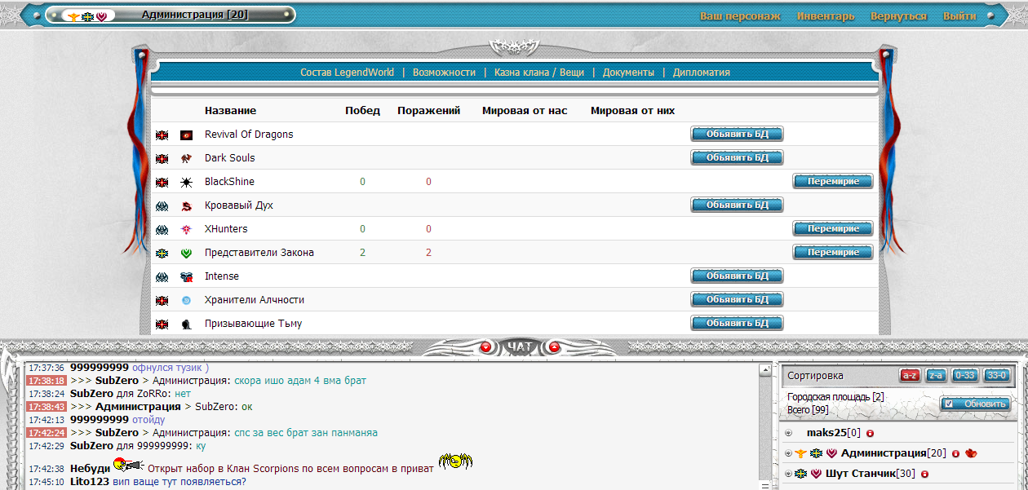Open private-message arrow for maks25
This screenshot has width=1028, height=490.
[x=788, y=433]
